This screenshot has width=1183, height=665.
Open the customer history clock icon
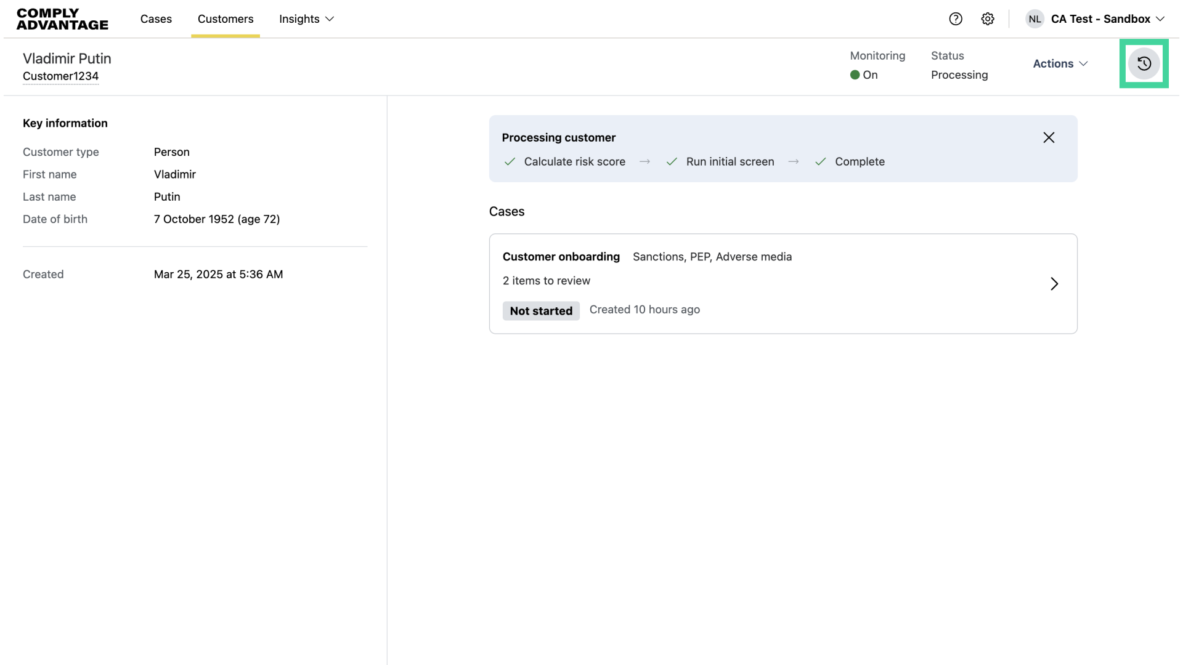pyautogui.click(x=1144, y=63)
